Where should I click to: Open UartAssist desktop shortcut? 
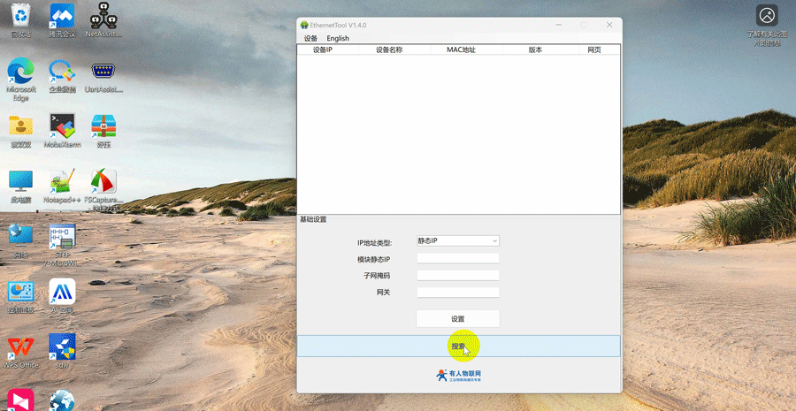click(x=104, y=72)
